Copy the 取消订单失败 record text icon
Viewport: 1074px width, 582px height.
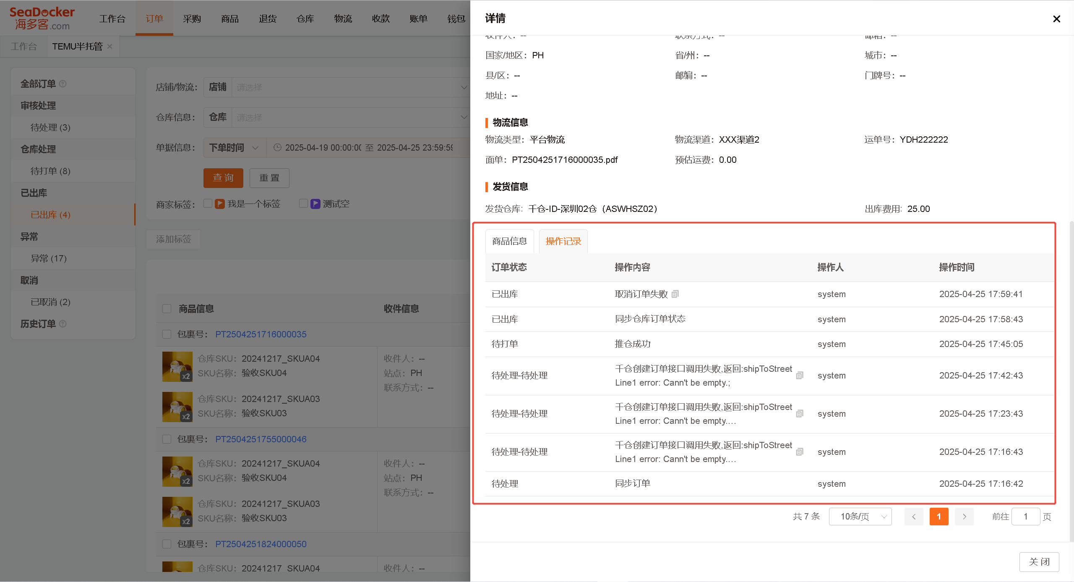675,294
